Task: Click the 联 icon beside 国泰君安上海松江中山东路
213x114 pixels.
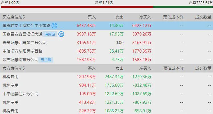Action: click(x=54, y=26)
